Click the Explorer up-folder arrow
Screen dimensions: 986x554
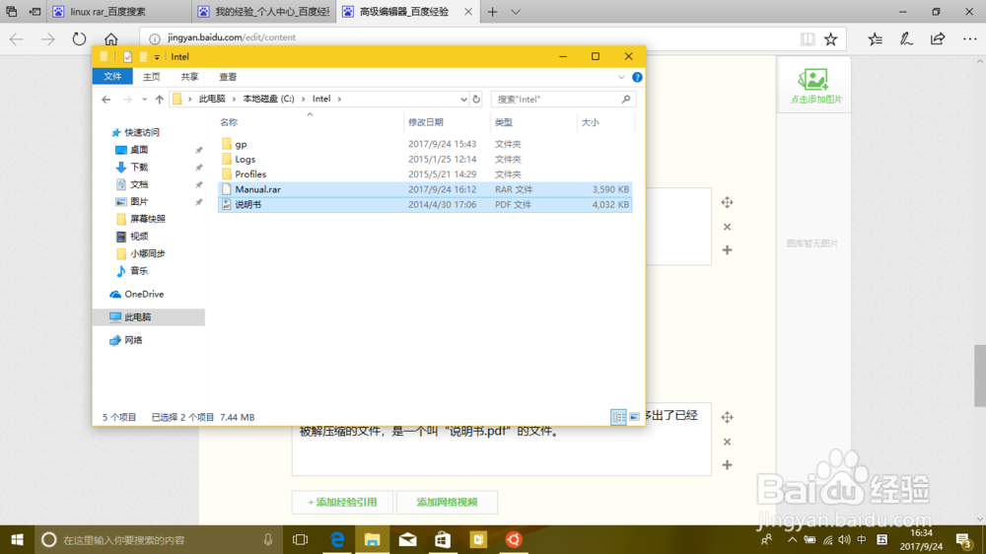(159, 100)
